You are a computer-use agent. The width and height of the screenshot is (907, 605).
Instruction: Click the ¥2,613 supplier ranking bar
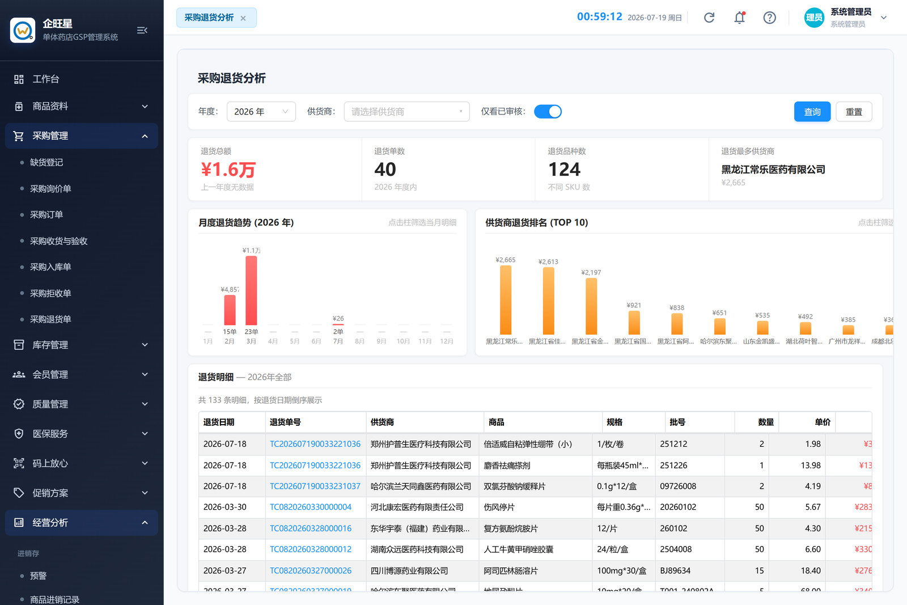[548, 301]
